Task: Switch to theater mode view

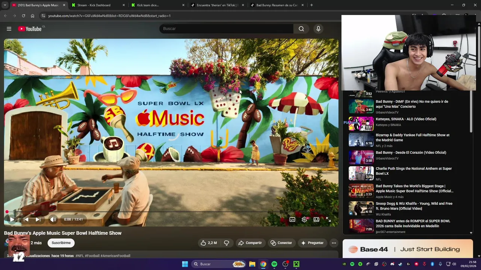Action: click(316, 219)
